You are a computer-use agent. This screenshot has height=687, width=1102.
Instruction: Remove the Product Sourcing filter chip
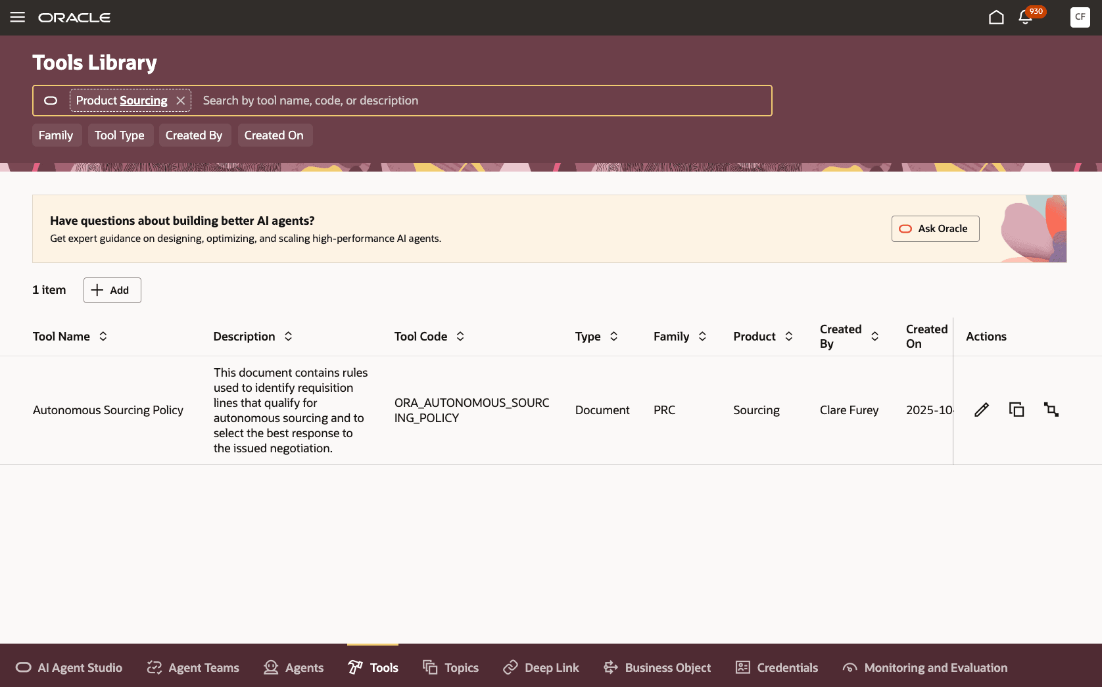[x=181, y=100]
